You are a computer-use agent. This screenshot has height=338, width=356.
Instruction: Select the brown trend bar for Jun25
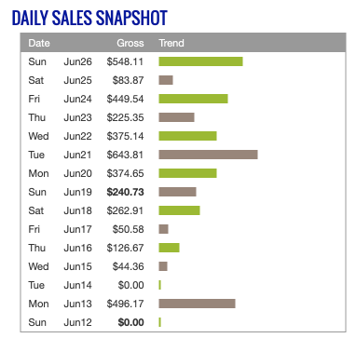pos(166,80)
